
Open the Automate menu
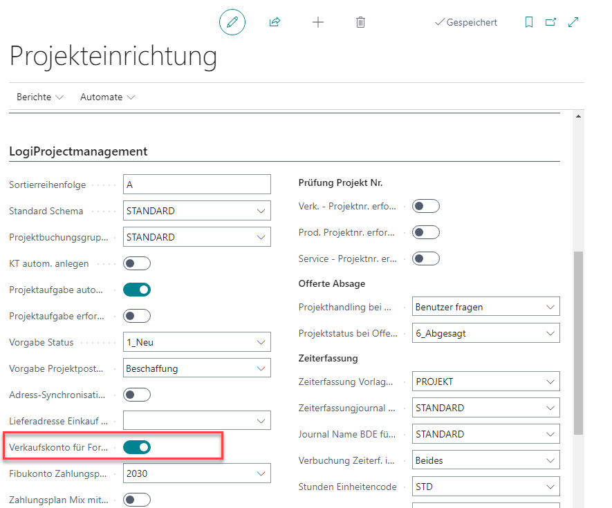point(107,97)
